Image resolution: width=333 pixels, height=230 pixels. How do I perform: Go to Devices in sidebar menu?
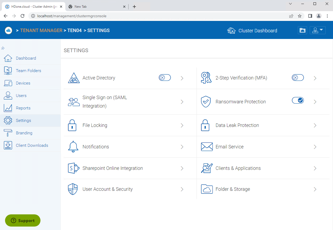coord(23,83)
